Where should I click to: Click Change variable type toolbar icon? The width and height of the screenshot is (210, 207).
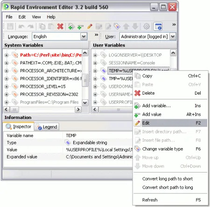coord(117,26)
